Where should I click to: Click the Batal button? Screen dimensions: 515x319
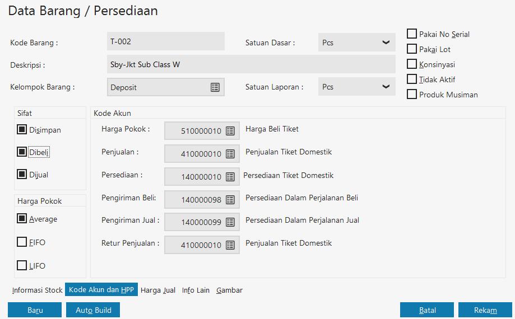[427, 310]
